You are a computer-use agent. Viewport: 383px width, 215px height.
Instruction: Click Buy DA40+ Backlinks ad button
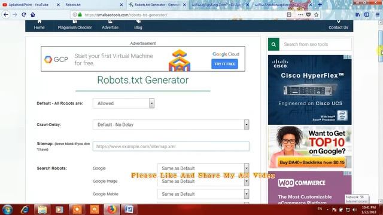tap(312, 162)
